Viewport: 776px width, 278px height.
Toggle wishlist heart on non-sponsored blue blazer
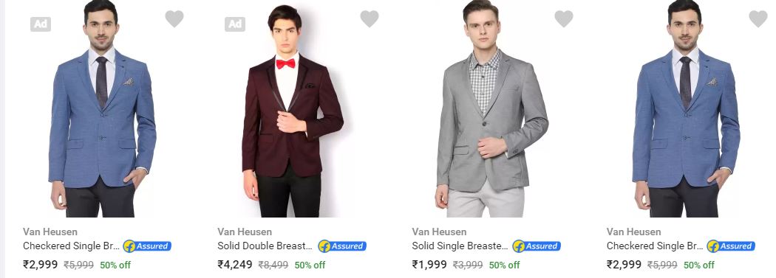758,18
